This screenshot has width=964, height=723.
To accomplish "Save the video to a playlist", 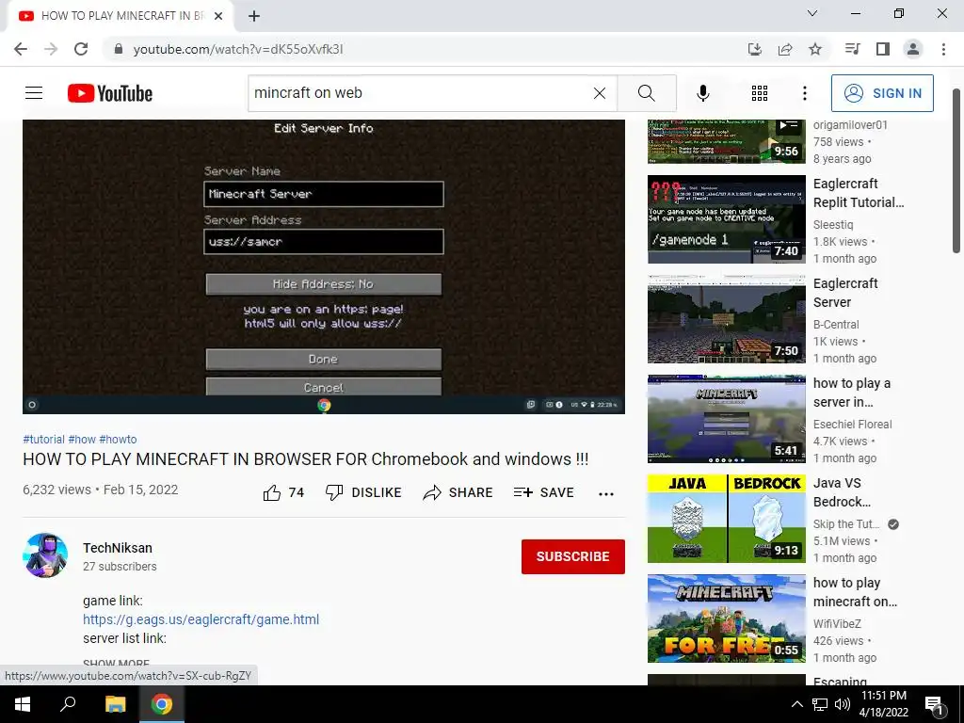I will [x=544, y=492].
